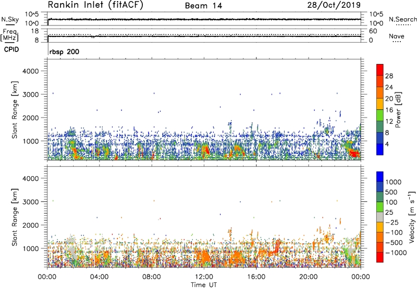The image size is (417, 288).
Task: Click the '24' value on power color bar
Action: [389, 87]
